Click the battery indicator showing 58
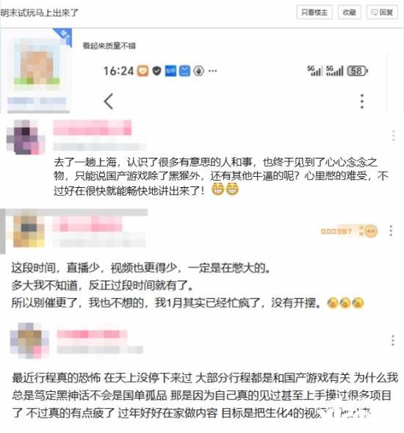404x433 pixels. tap(358, 71)
